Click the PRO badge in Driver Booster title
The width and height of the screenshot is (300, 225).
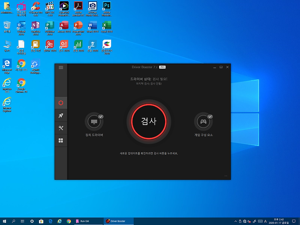[162, 67]
